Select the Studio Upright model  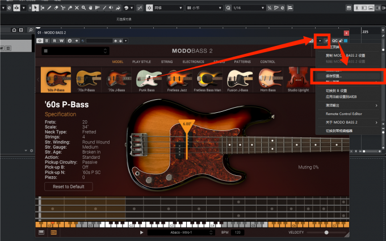298,80
